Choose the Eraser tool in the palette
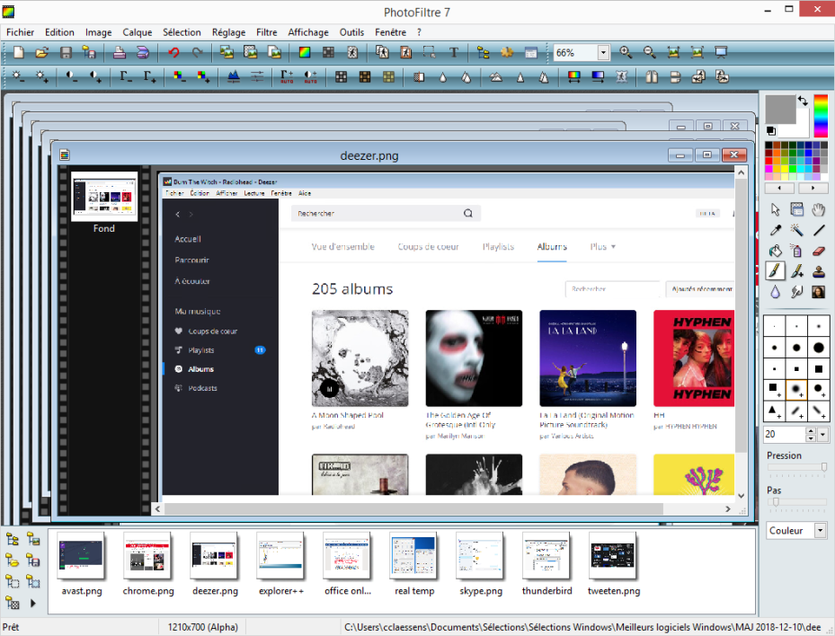 (818, 251)
